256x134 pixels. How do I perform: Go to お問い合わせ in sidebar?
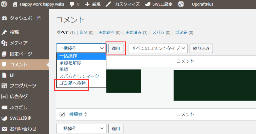click(x=23, y=129)
